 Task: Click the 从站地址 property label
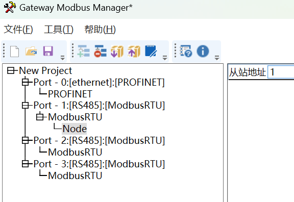click(248, 72)
